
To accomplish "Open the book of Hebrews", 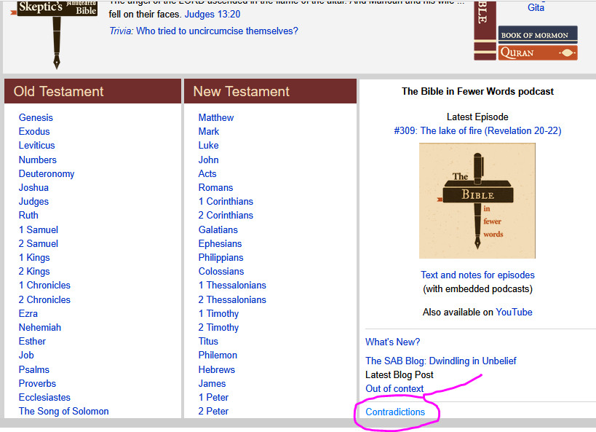I will tap(217, 369).
